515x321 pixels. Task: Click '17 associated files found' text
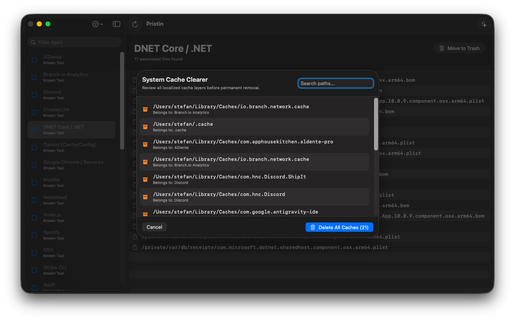159,59
